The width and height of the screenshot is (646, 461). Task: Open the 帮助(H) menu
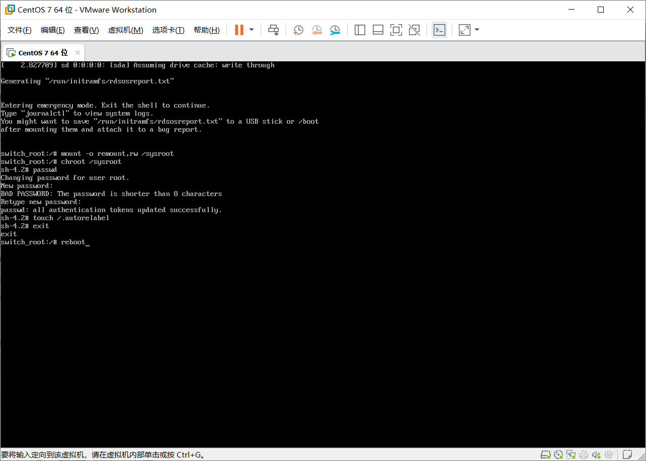(207, 30)
